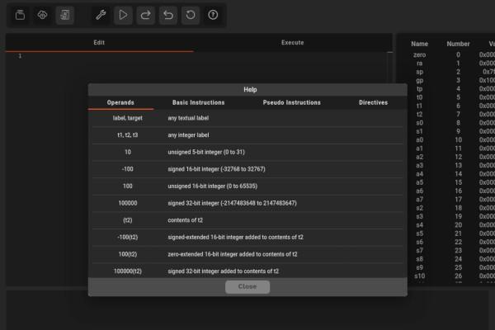Close the Help dialog with Close button
Screen dimensions: 495x330
[x=247, y=286]
